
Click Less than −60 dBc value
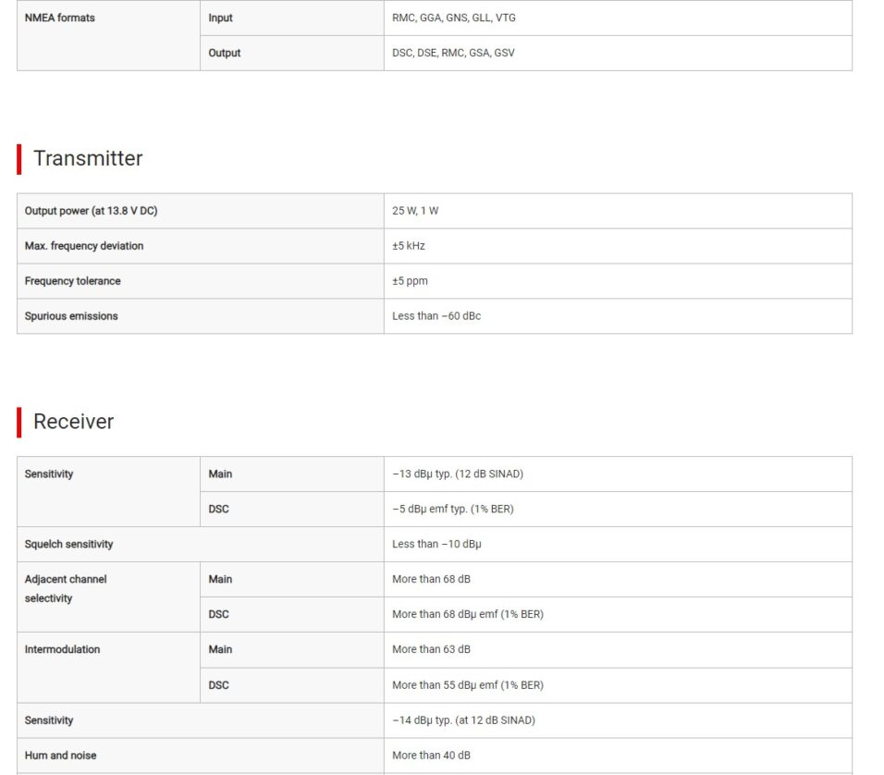pyautogui.click(x=436, y=316)
